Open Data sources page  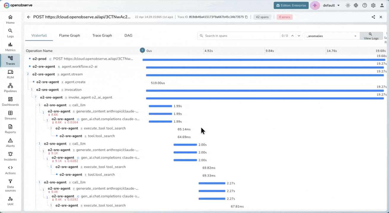(x=10, y=185)
